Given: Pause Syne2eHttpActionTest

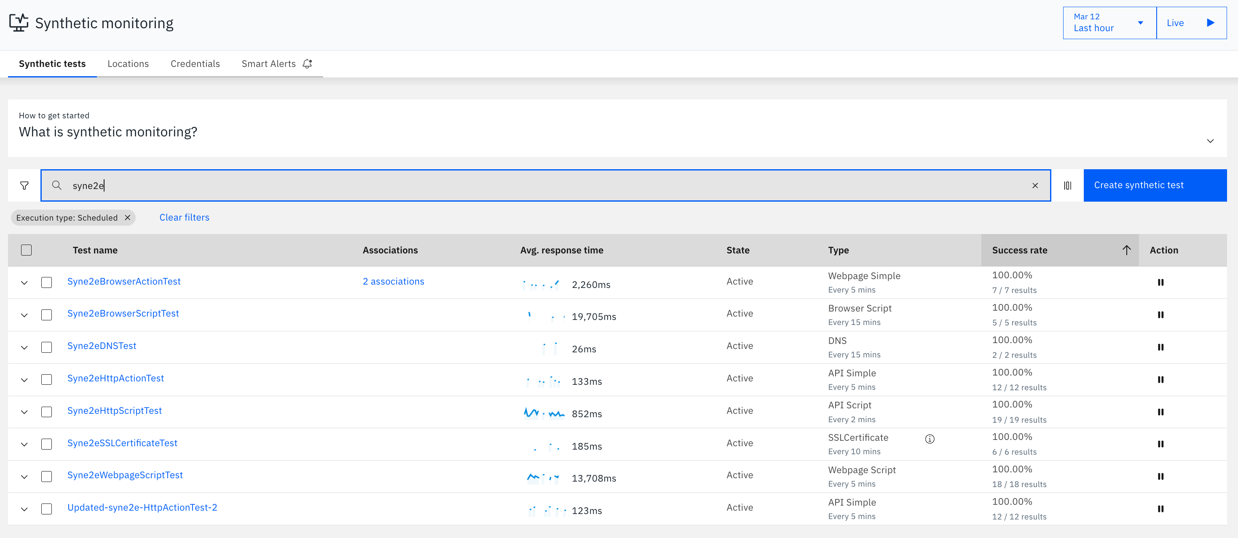Looking at the screenshot, I should coord(1160,380).
